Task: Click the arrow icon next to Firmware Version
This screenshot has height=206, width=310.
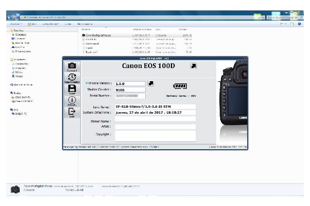Action: [151, 83]
